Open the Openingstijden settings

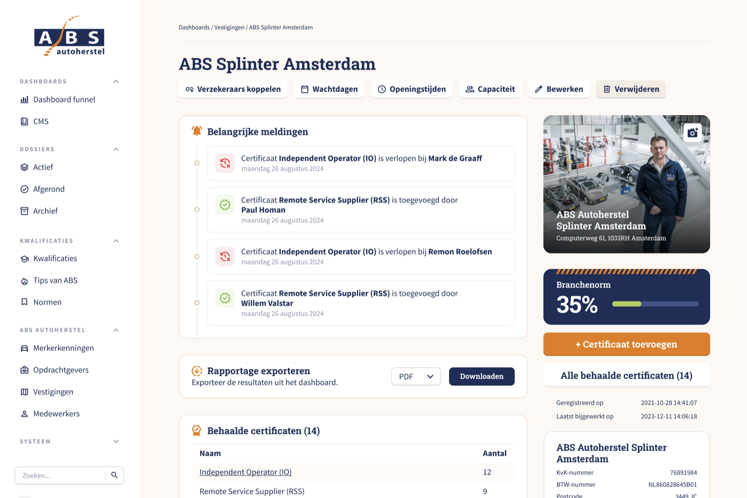412,89
